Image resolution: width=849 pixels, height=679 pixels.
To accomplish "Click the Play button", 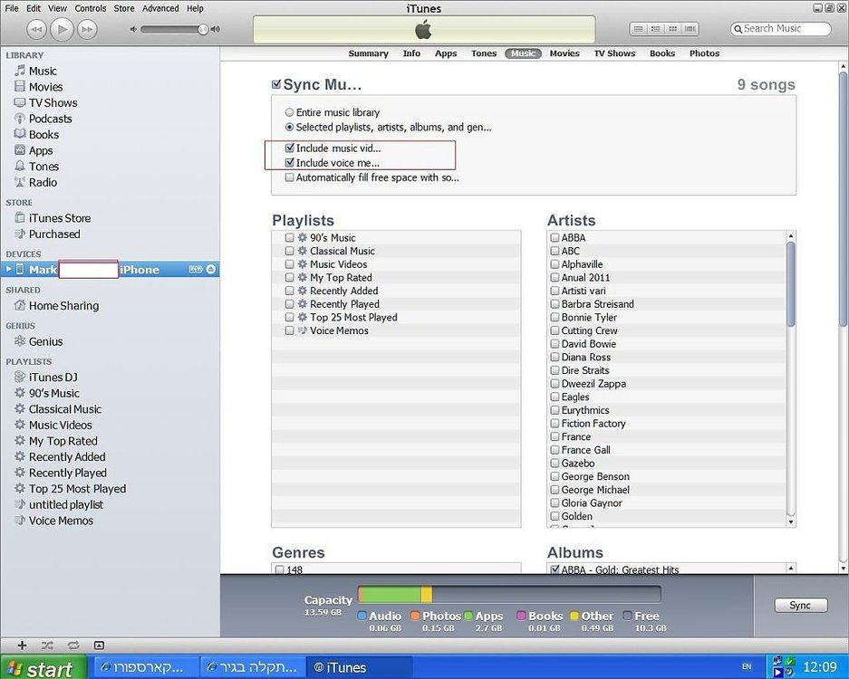I will (x=62, y=29).
